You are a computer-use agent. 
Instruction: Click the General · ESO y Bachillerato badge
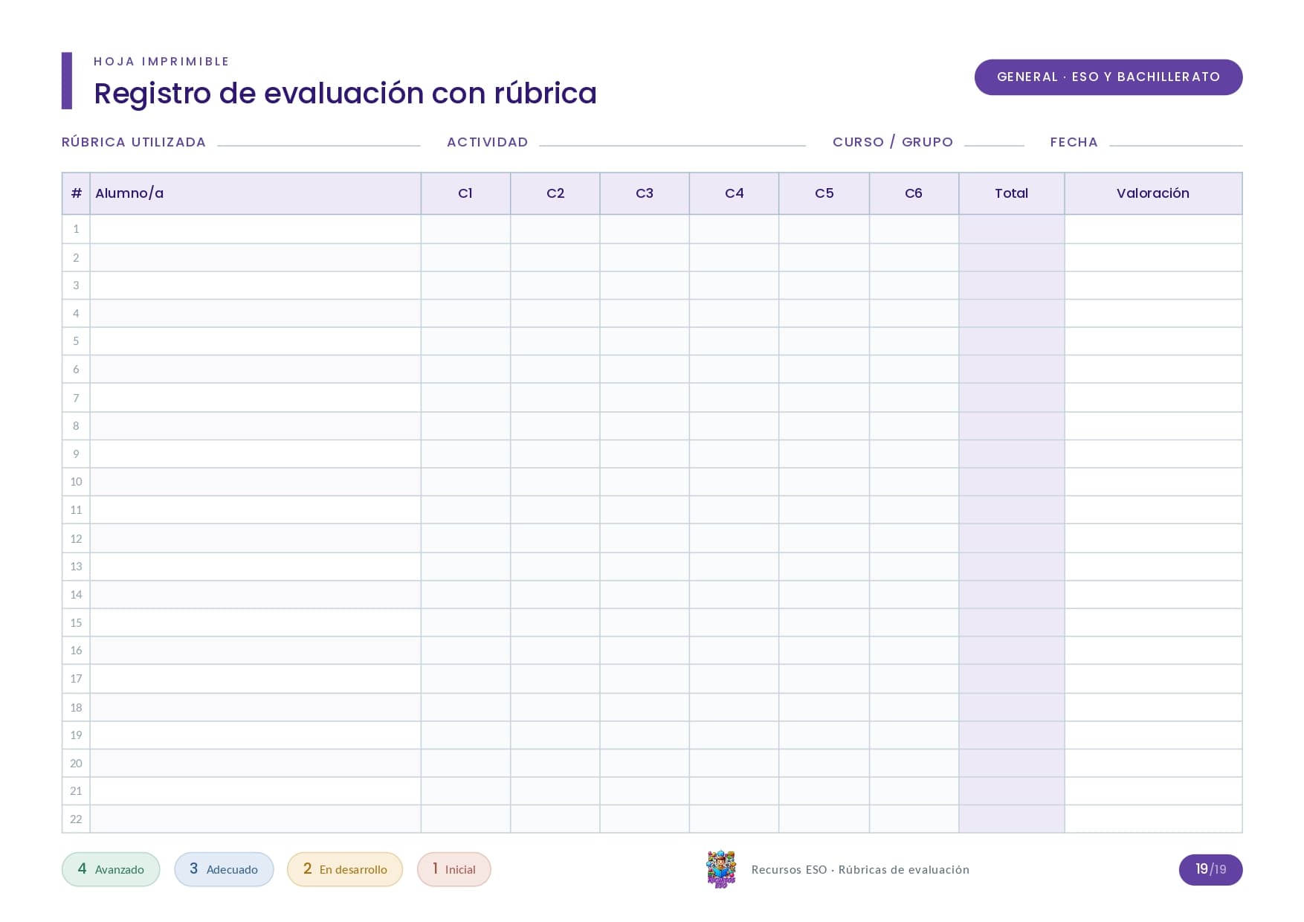pos(1108,77)
